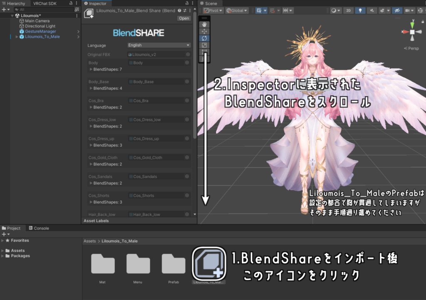Expand Cos_Dress_up BlendShapes: 3 foldout
426x300 pixels.
point(91,145)
